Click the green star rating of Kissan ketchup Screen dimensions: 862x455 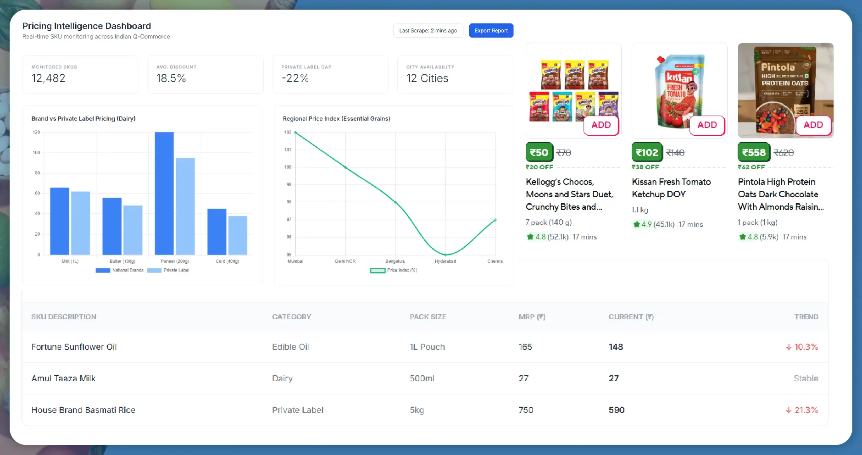pyautogui.click(x=636, y=225)
